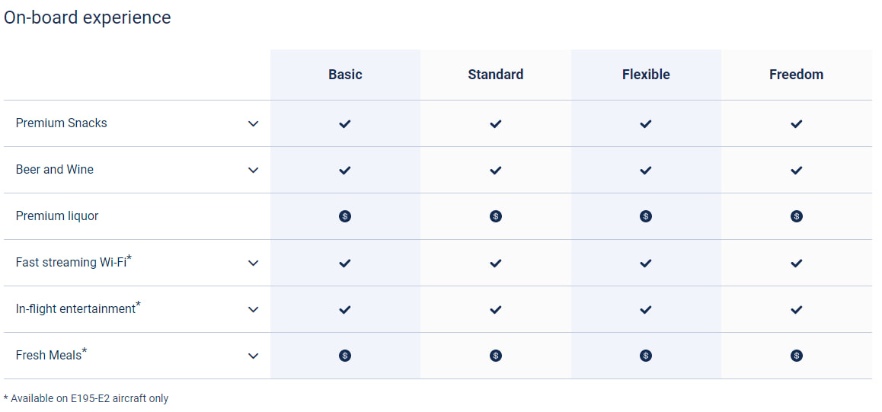The height and width of the screenshot is (412, 882).
Task: Click the Premium liquor dollar icon under Basic
Action: coord(345,216)
